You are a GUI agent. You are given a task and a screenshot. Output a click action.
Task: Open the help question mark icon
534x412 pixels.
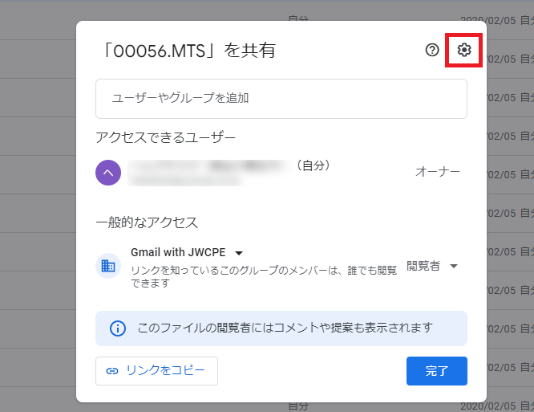coord(432,50)
